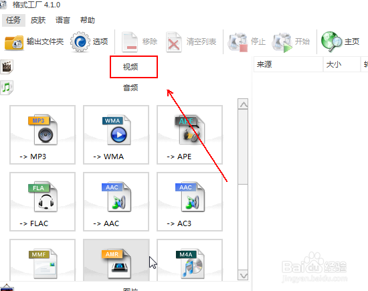This screenshot has height=291, width=368.
Task: Choose the M4A format tile
Action: pos(189,260)
